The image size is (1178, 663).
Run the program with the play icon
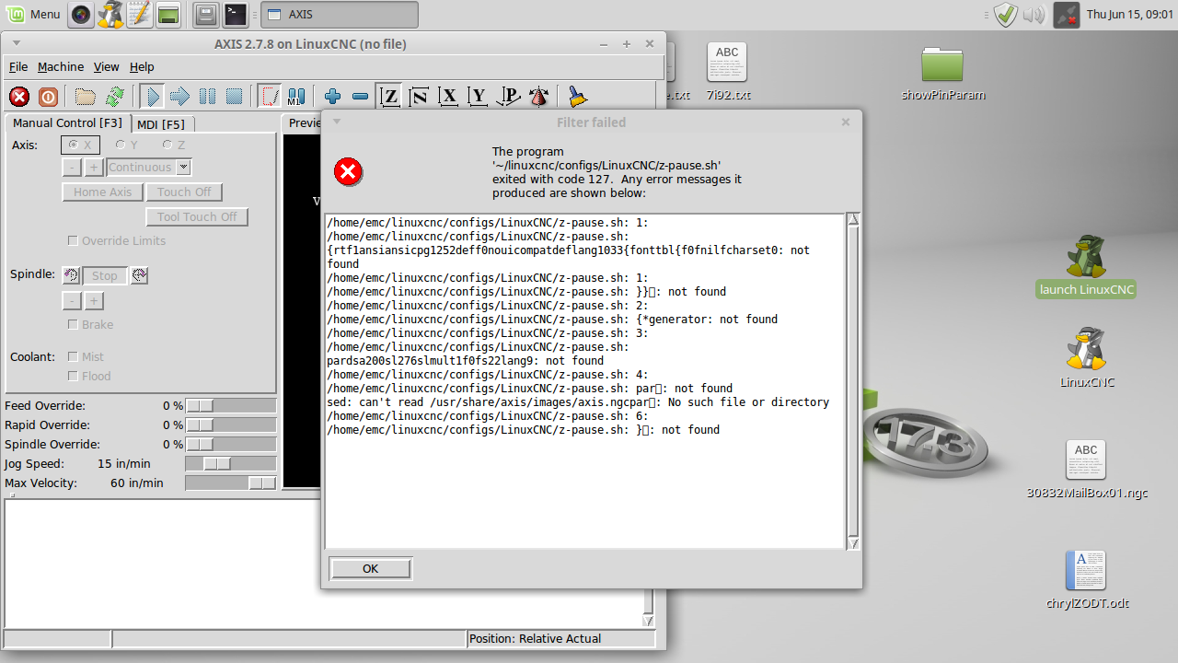153,96
